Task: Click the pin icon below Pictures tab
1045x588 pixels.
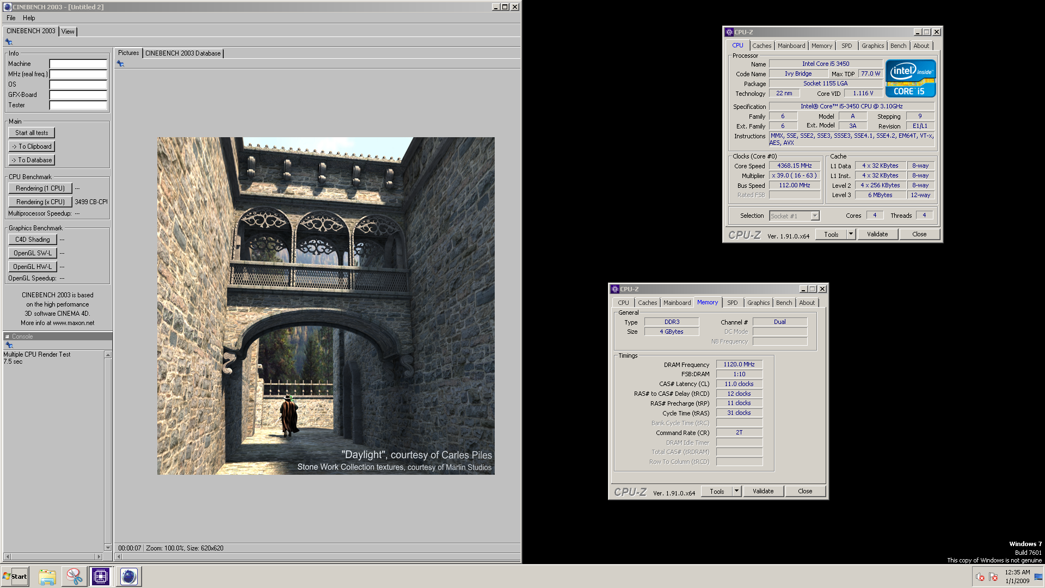Action: tap(120, 64)
